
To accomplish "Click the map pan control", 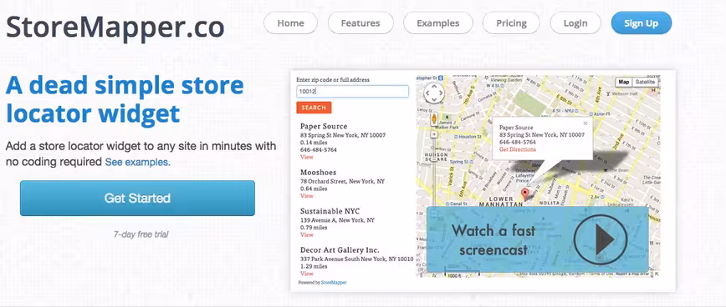I will [434, 93].
